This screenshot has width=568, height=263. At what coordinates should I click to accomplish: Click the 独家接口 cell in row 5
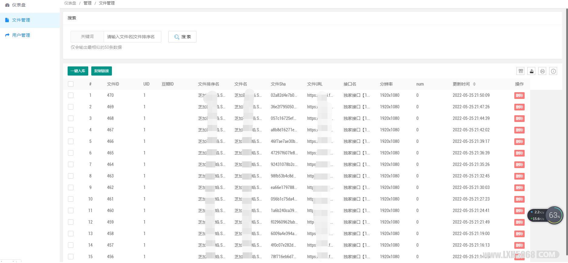(x=357, y=141)
